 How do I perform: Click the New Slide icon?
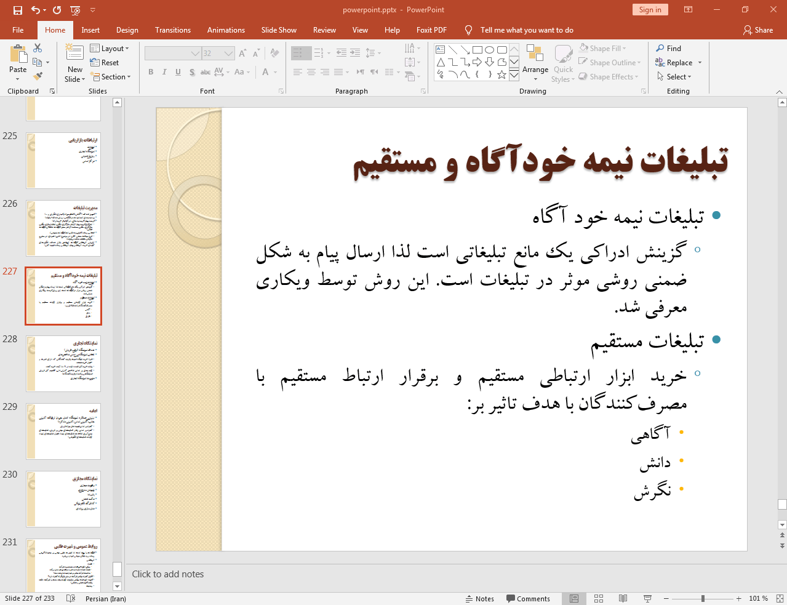pos(74,54)
